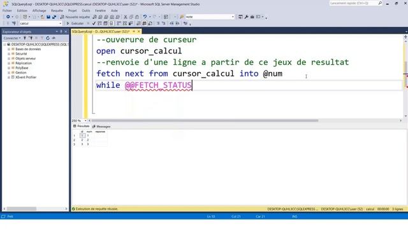The image size is (408, 229).
Task: Click the Copy icon in toolbar
Action: pos(131,17)
